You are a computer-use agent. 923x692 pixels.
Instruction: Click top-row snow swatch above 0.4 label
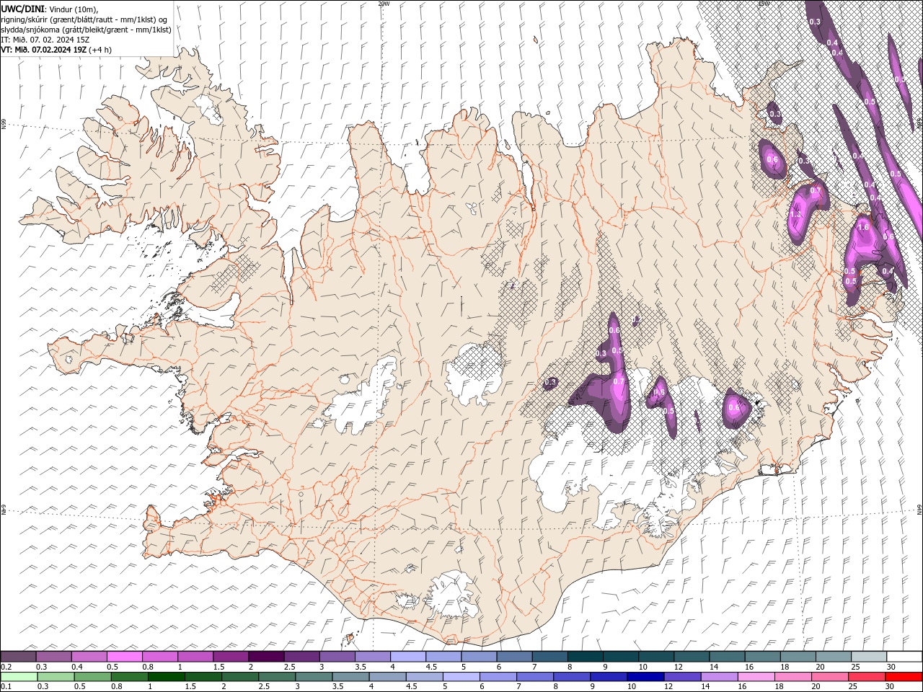[x=89, y=657]
